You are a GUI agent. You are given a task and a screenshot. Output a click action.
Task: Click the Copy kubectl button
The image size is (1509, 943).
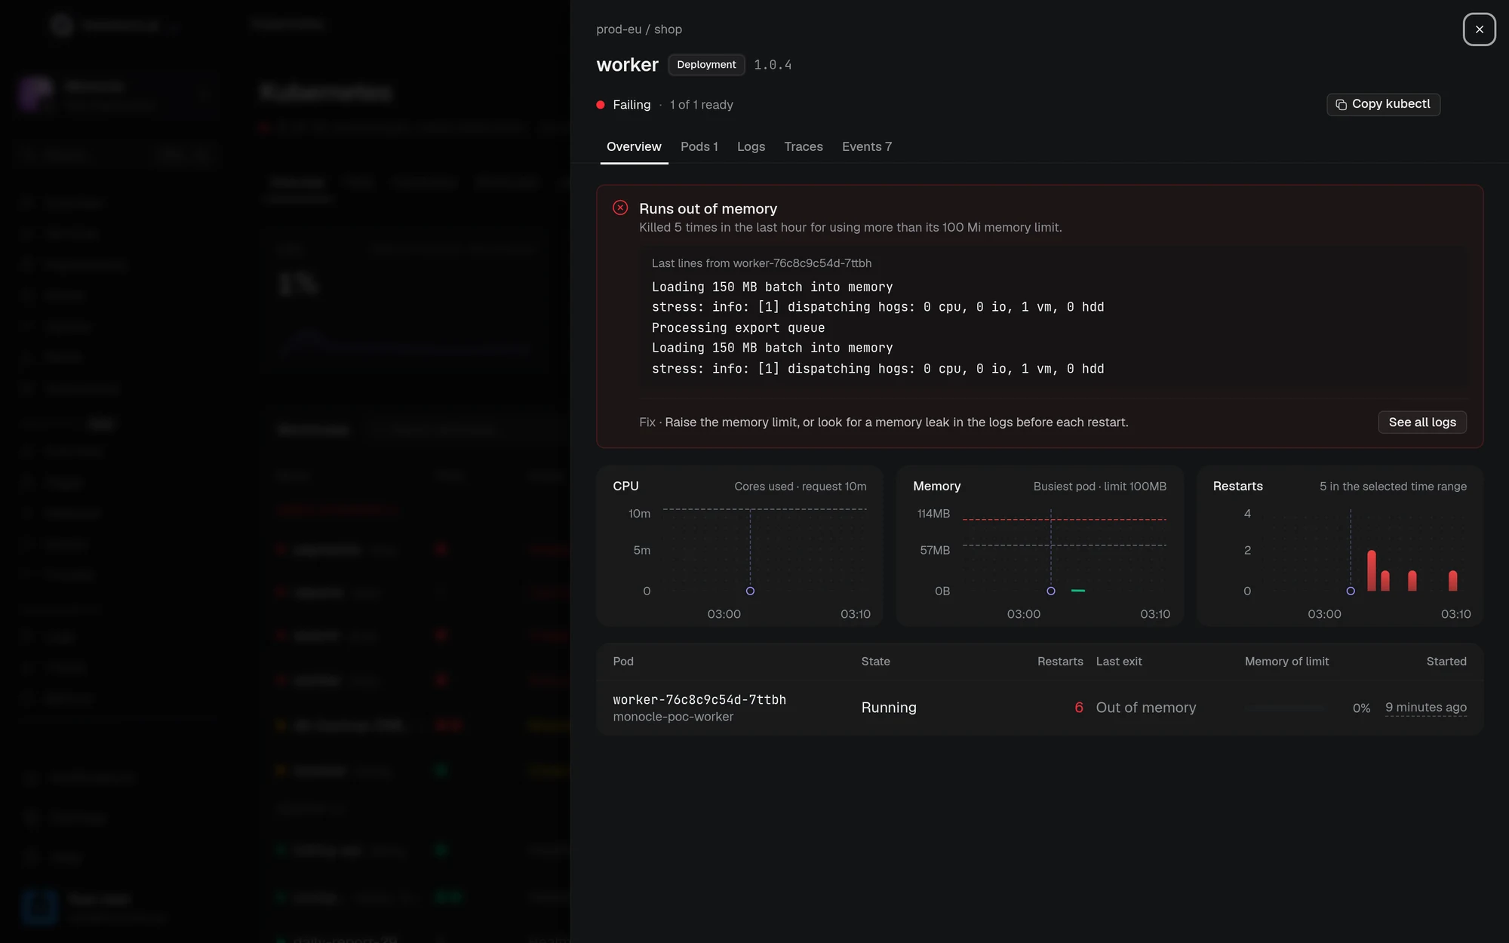point(1383,104)
